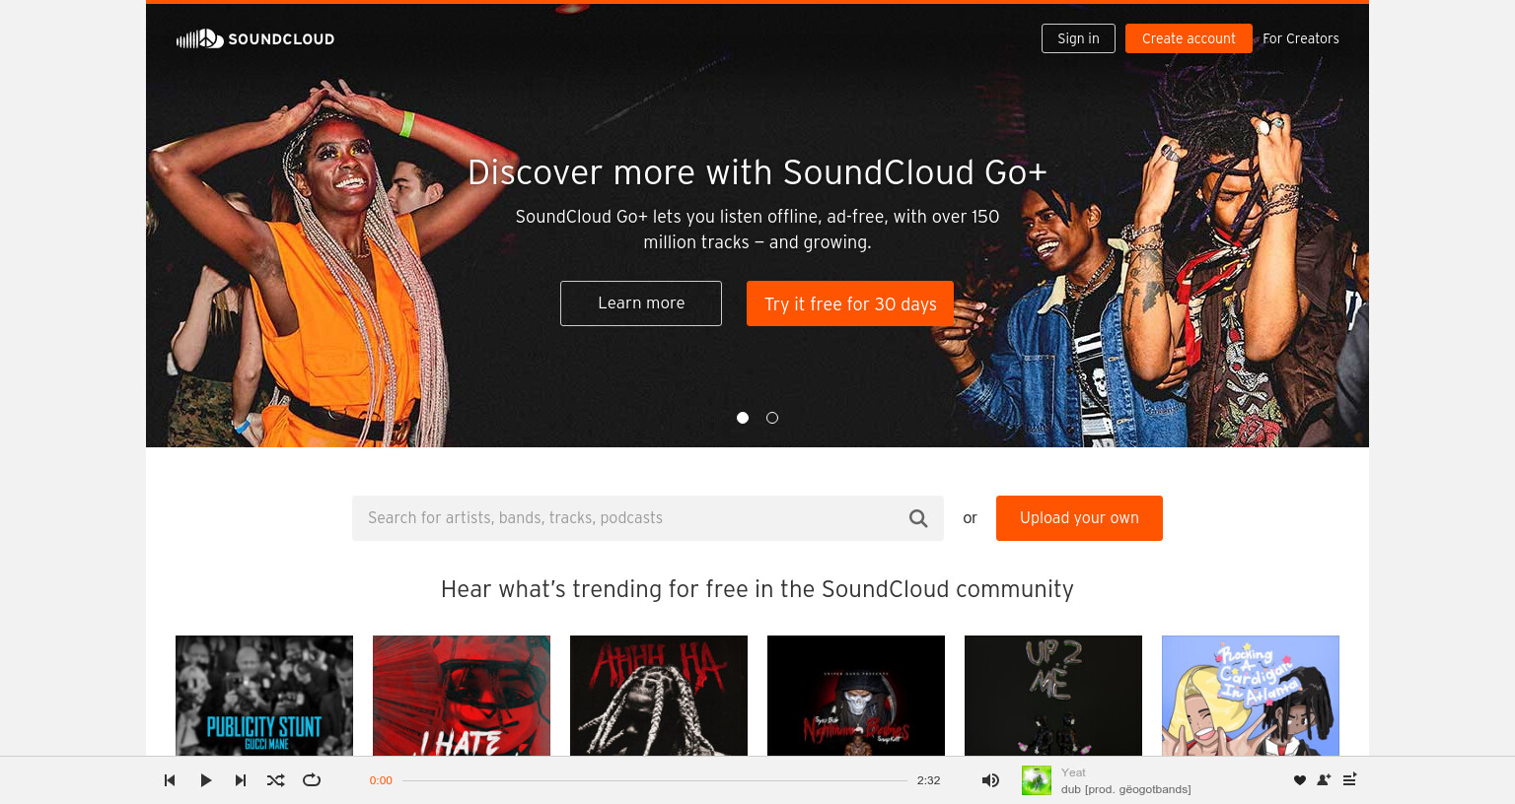Toggle shuffle mode
Image resolution: width=1515 pixels, height=804 pixels.
(276, 780)
